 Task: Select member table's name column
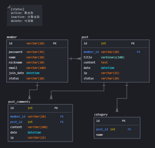[x=12, y=57]
